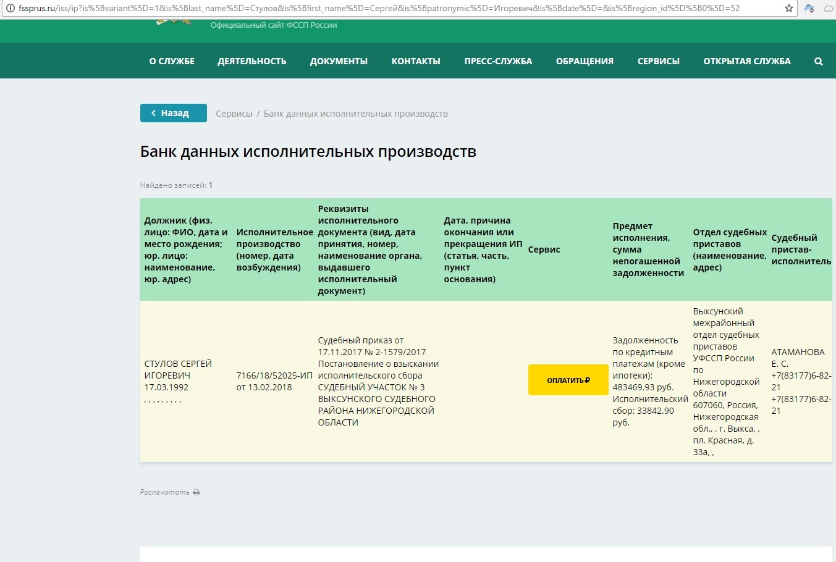Click debtor name СТУЛОВ СЕРГЕЙ ИГОРЕВИЧ
Screen dimensions: 836x562
tap(178, 369)
